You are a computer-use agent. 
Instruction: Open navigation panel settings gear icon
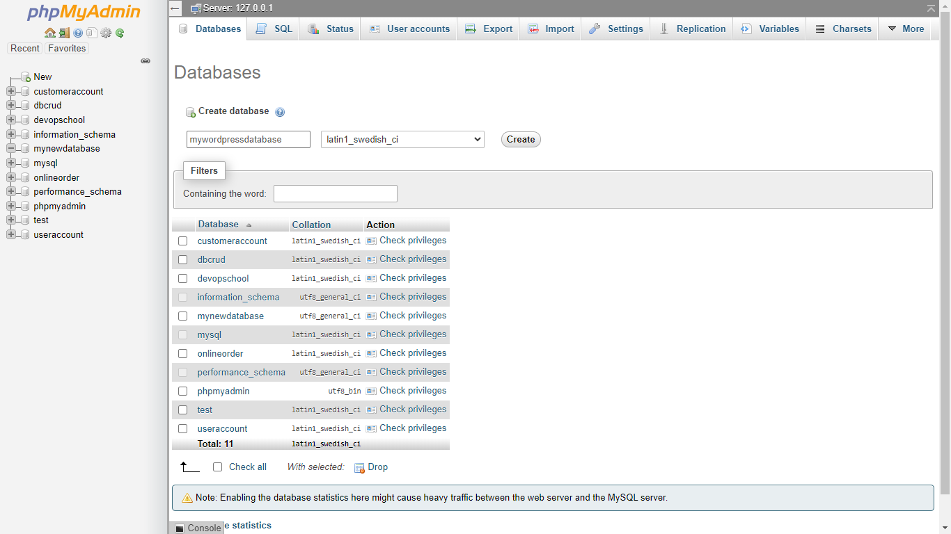[x=106, y=33]
